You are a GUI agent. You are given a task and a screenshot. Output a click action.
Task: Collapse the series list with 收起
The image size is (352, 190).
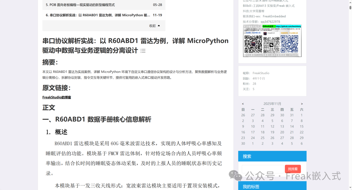coord(154,26)
